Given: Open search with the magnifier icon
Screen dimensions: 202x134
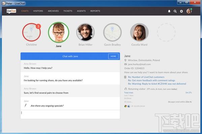Looking at the screenshot, I should 175,11.
